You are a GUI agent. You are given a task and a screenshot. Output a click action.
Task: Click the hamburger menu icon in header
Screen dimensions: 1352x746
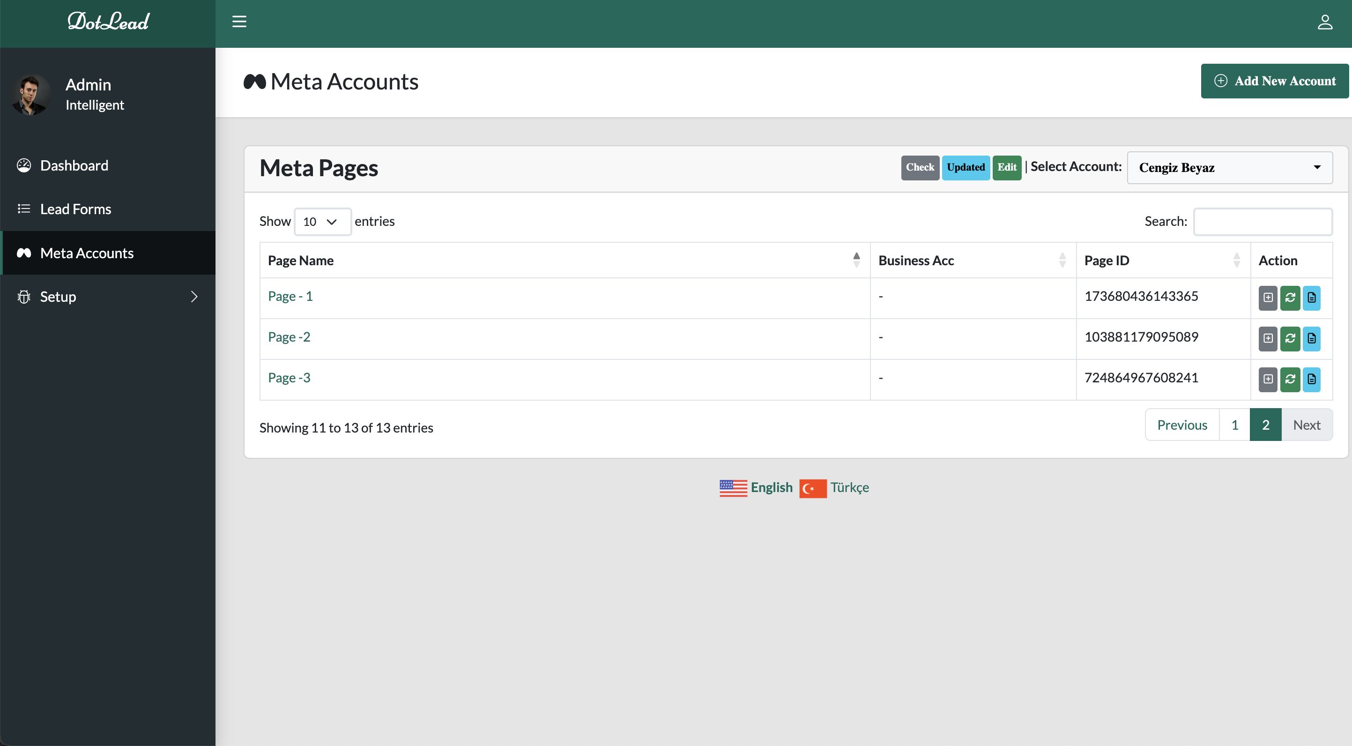pyautogui.click(x=239, y=22)
